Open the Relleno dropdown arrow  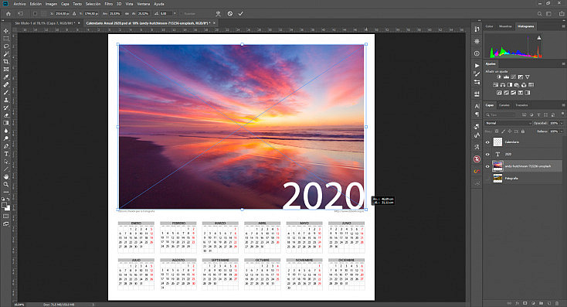click(562, 131)
